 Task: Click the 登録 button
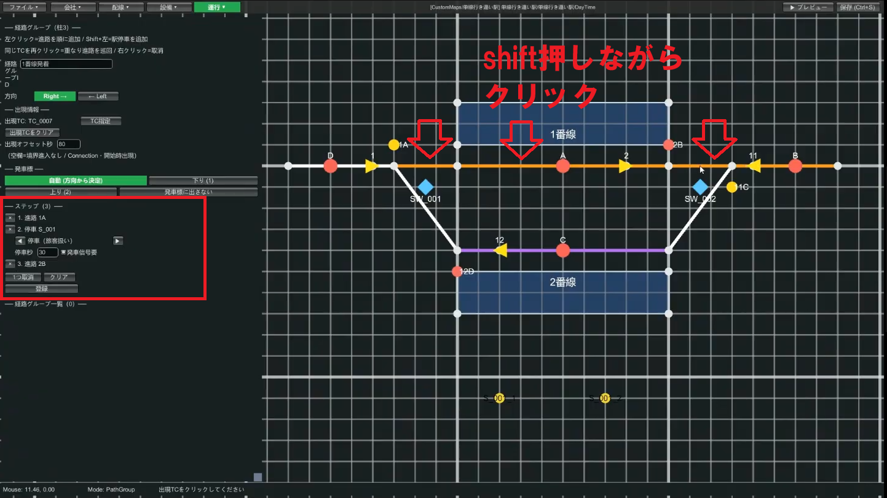[41, 289]
